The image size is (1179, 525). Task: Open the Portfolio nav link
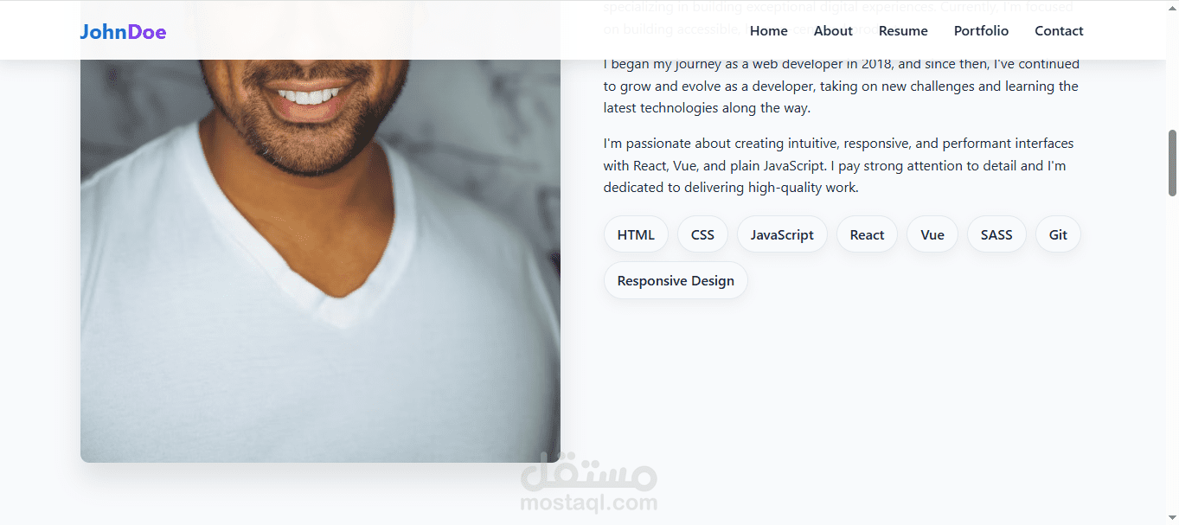(981, 31)
